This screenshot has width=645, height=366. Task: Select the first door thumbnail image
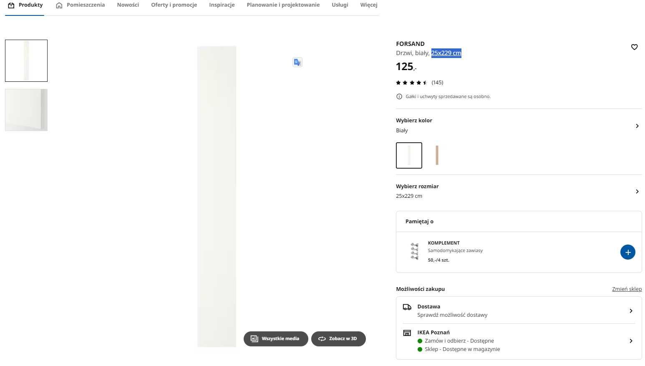click(26, 61)
